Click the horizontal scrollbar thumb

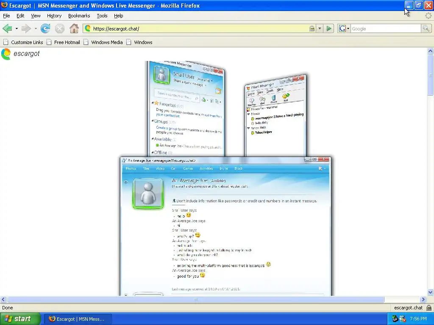(196, 299)
